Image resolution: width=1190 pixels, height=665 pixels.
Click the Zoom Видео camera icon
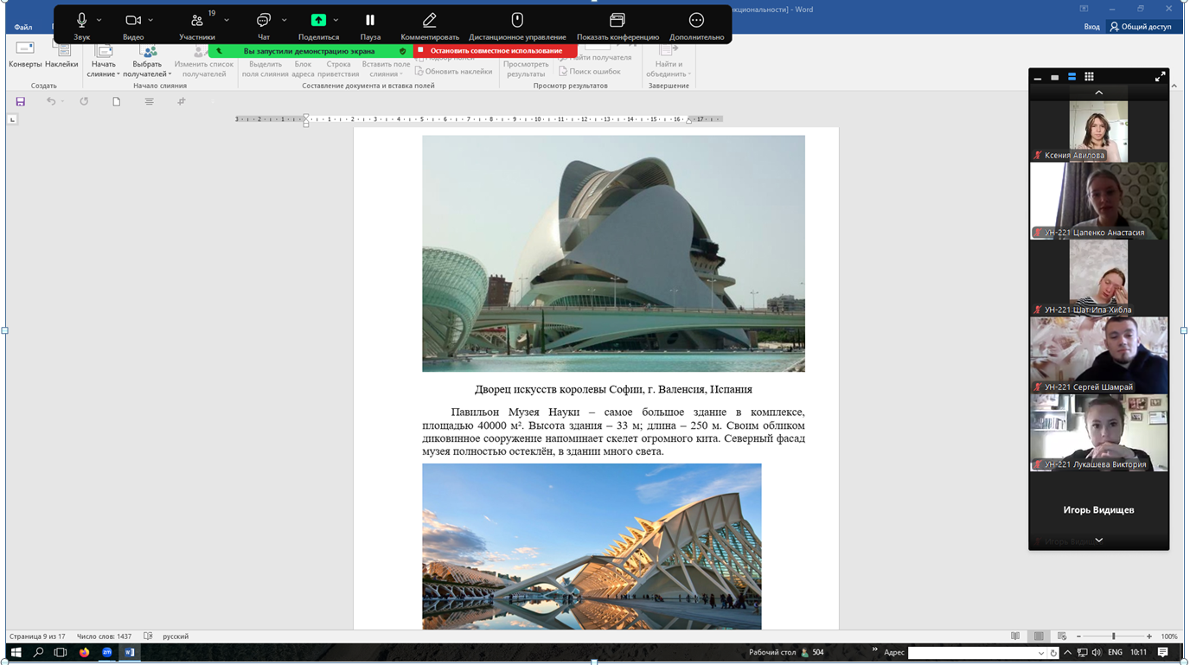coord(133,20)
